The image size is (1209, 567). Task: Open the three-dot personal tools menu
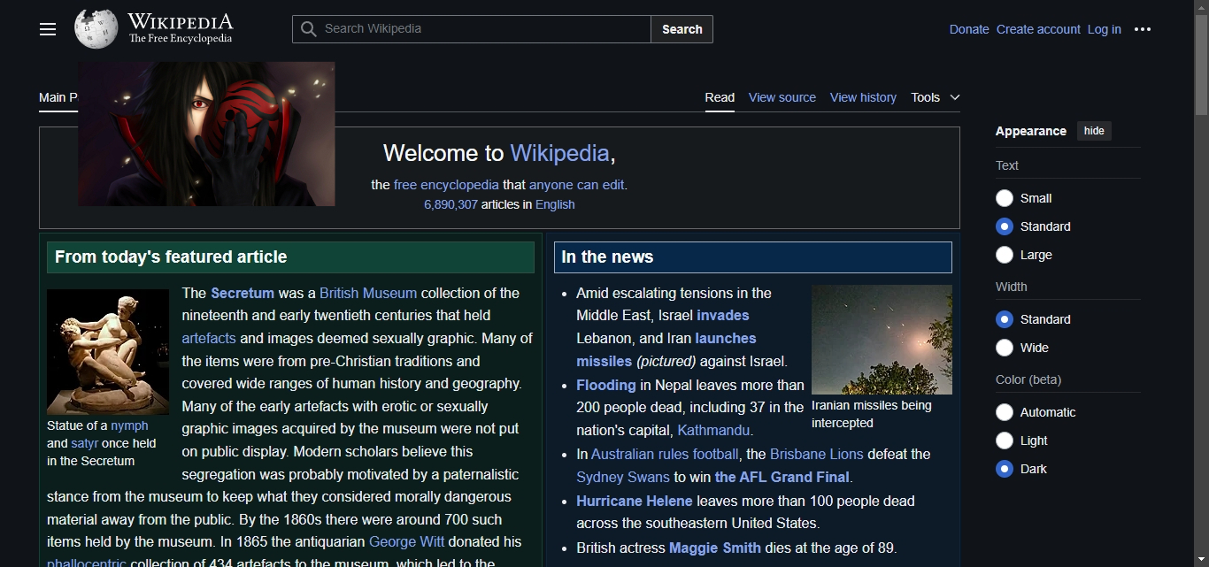[x=1143, y=29]
